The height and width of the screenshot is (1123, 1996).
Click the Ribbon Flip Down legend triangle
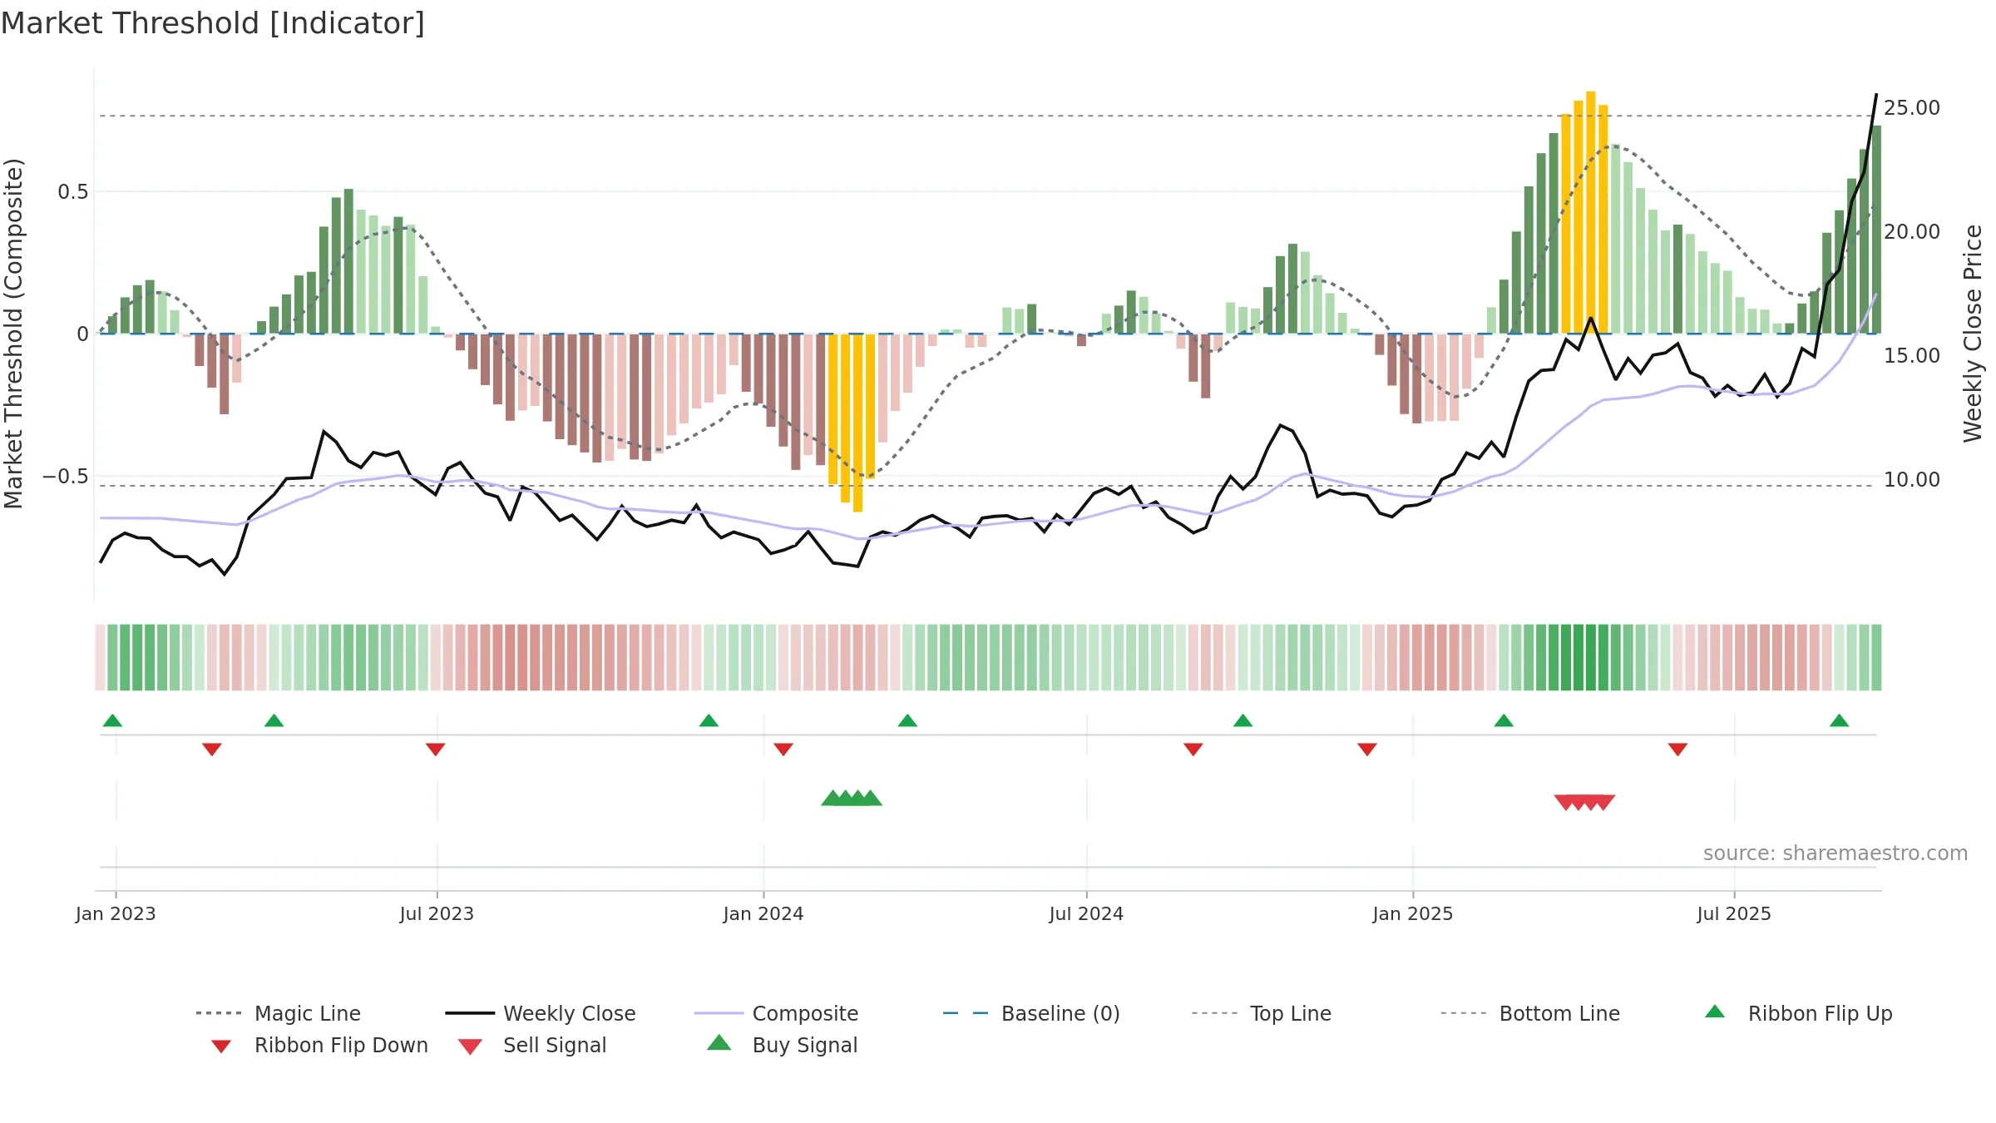(221, 1046)
